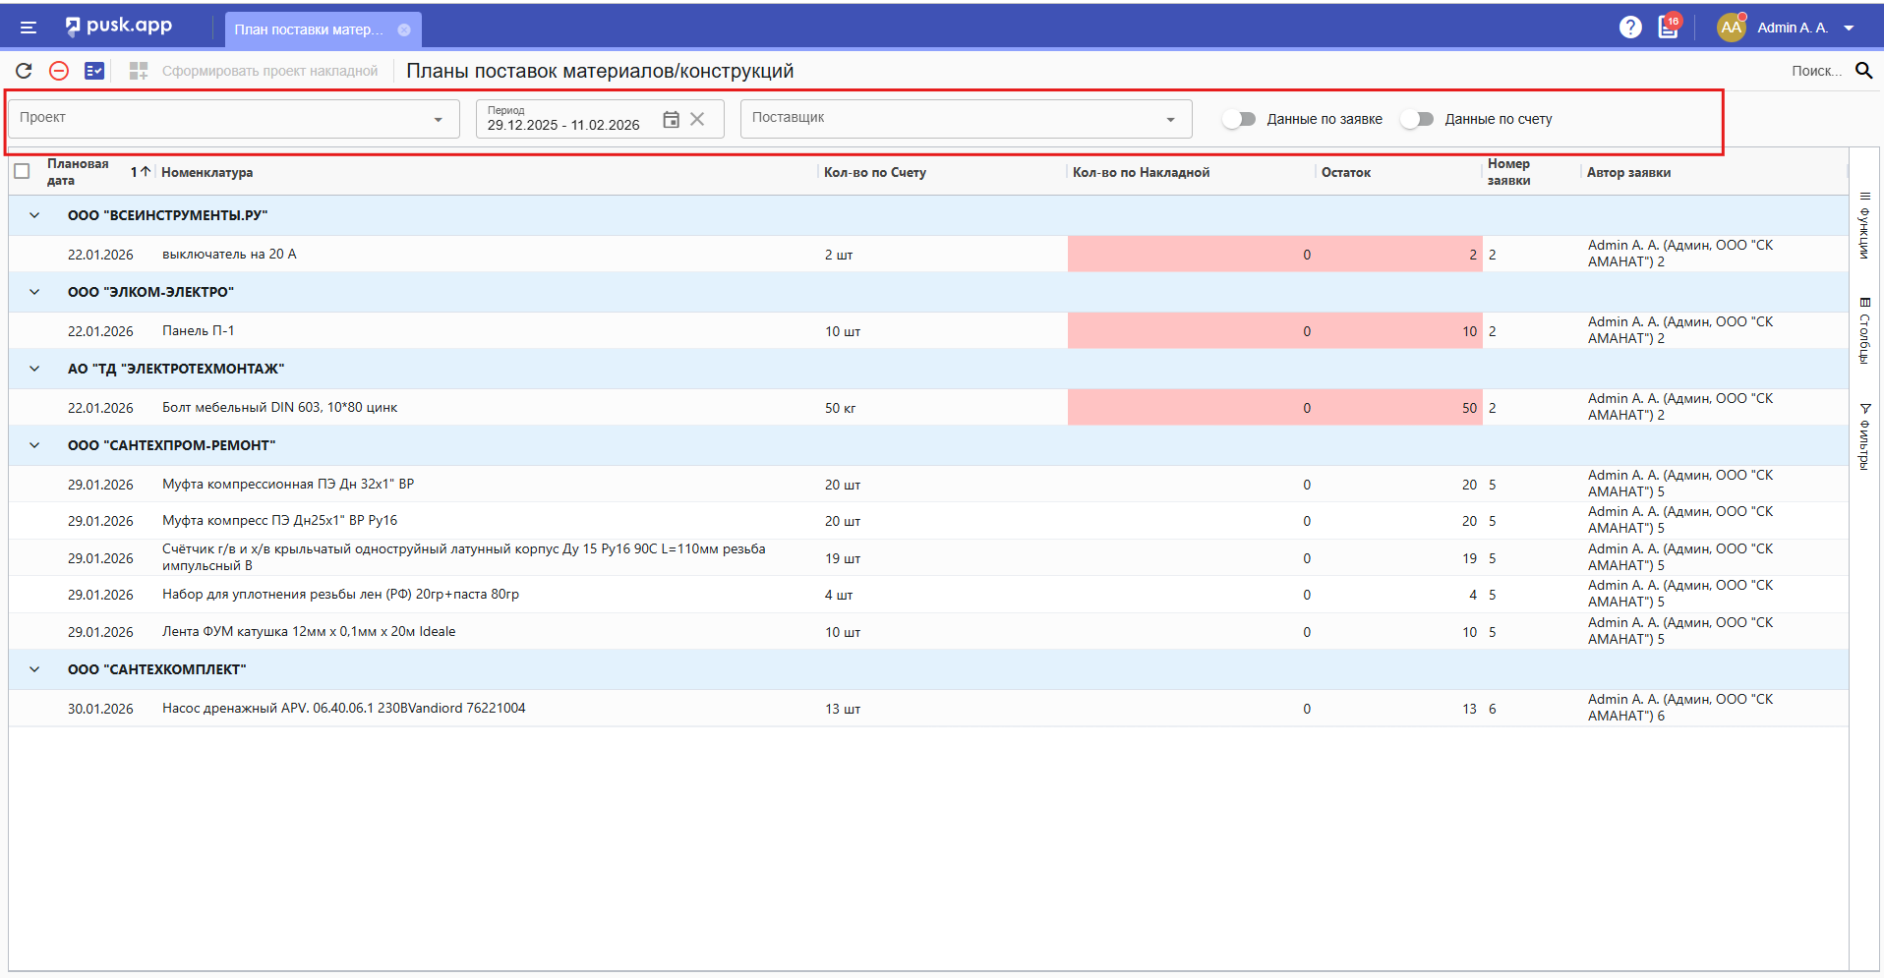Screen dimensions: 1884x978
Task: Tick the select-all checkbox in table header
Action: [22, 171]
